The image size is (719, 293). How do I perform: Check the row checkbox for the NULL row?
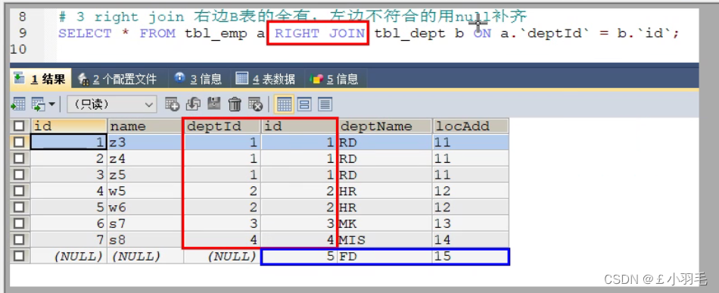[19, 257]
